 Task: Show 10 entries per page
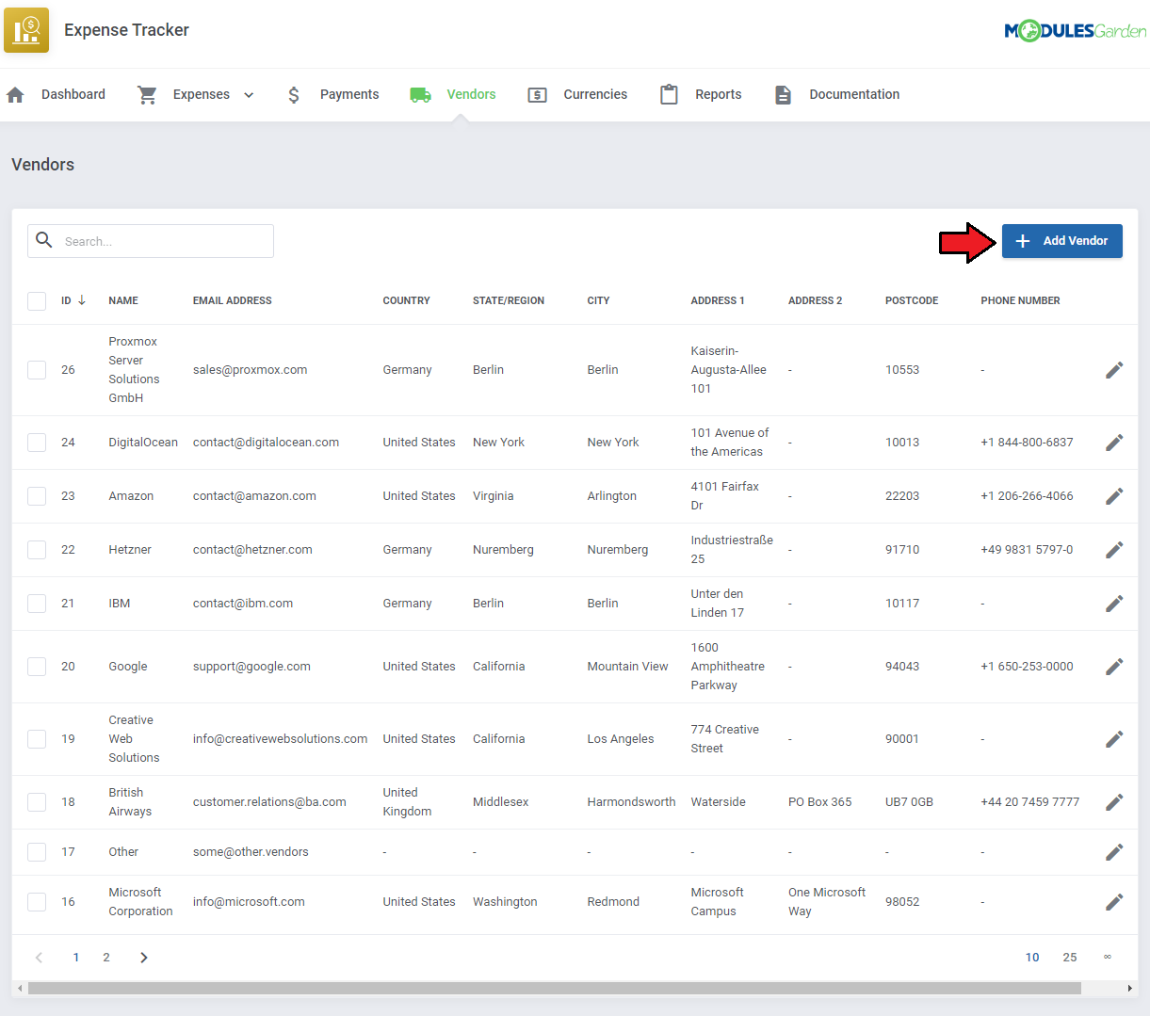click(x=1032, y=958)
